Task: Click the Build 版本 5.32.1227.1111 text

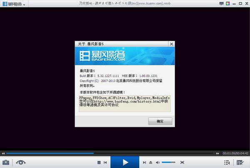Action: 99,76
